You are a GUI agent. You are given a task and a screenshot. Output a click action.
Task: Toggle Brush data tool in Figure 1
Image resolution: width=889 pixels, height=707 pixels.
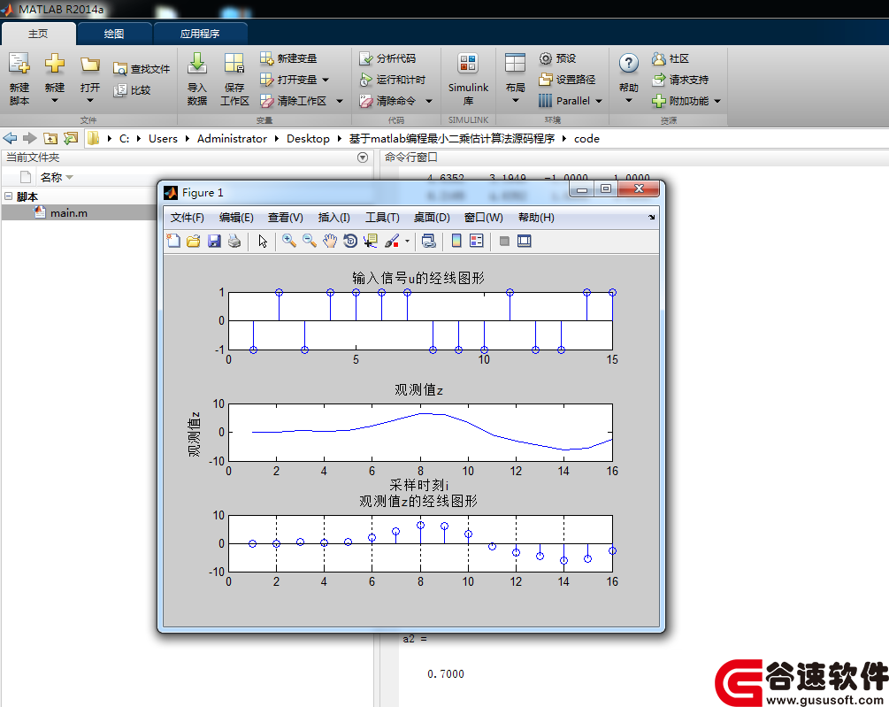[392, 241]
